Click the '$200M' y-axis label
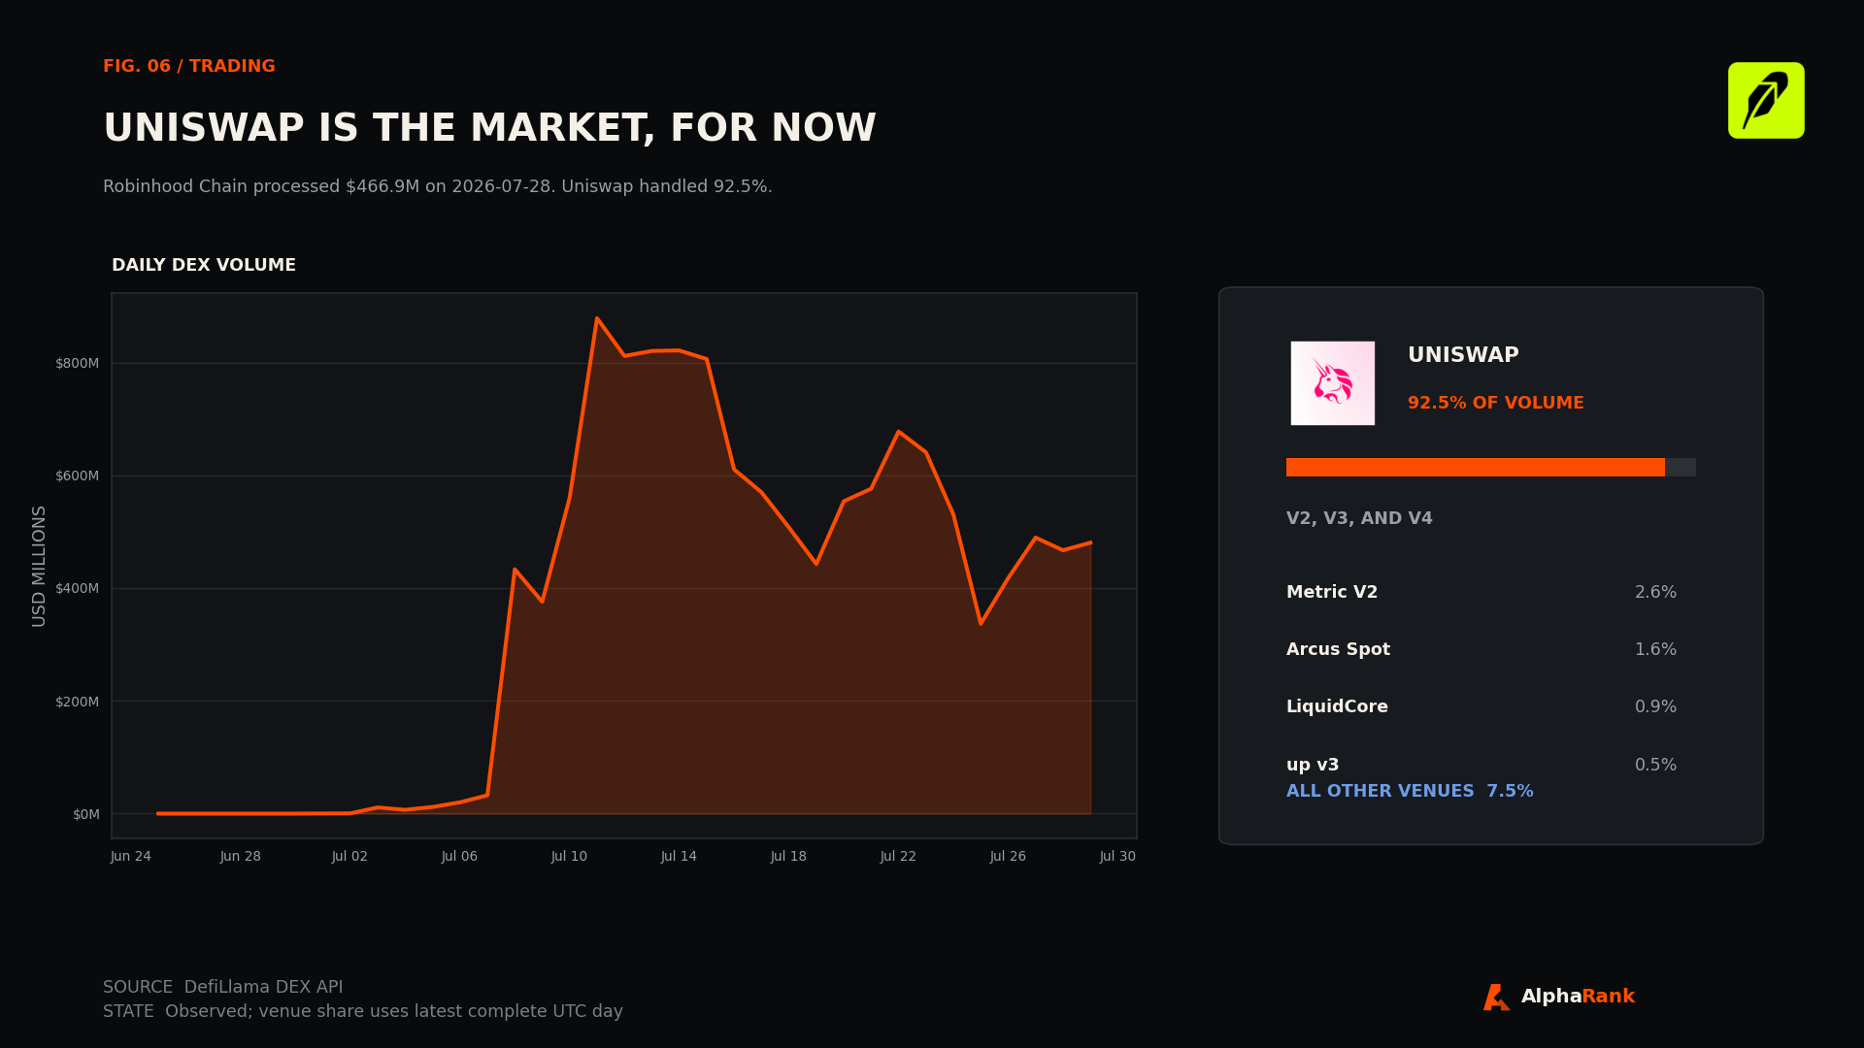This screenshot has width=1864, height=1048. click(x=78, y=702)
